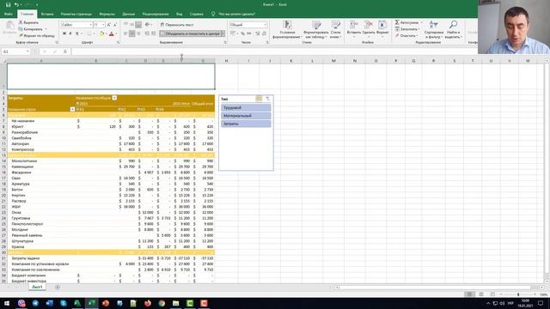The width and height of the screenshot is (550, 309).
Task: Click the insert function fx button
Action: tap(65, 51)
